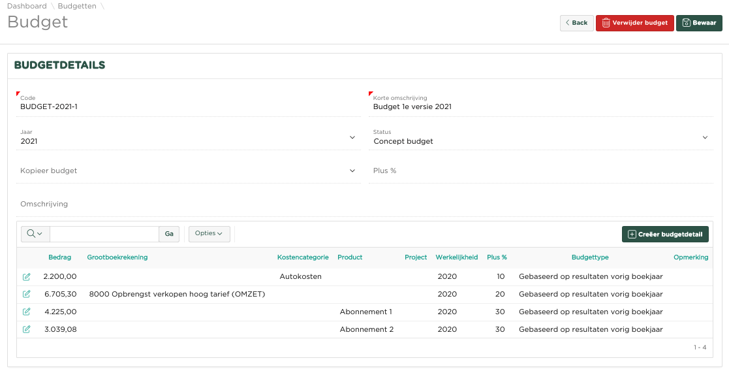Click the magnifier search filter icon
The width and height of the screenshot is (729, 373).
35,234
